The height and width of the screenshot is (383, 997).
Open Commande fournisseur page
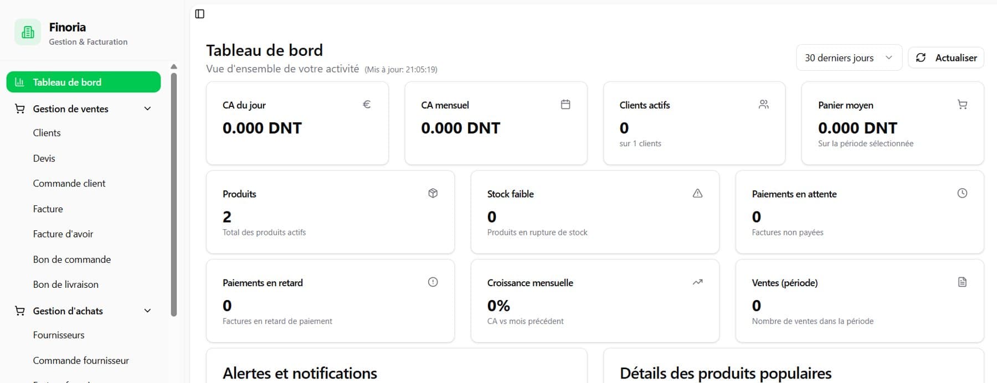tap(81, 360)
